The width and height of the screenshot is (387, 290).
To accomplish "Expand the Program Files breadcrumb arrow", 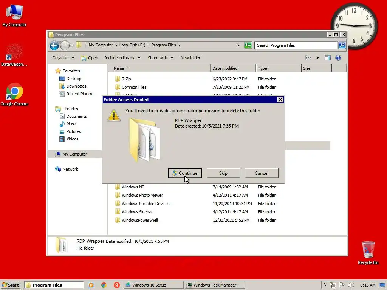I will 179,45.
